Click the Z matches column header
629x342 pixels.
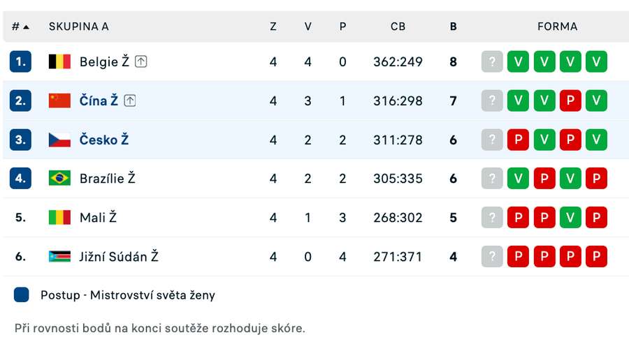[273, 27]
